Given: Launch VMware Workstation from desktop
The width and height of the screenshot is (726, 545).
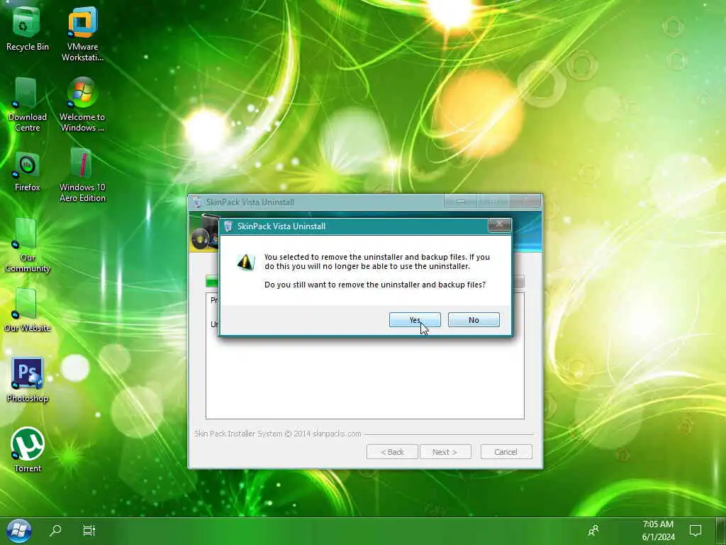Looking at the screenshot, I should click(x=82, y=33).
